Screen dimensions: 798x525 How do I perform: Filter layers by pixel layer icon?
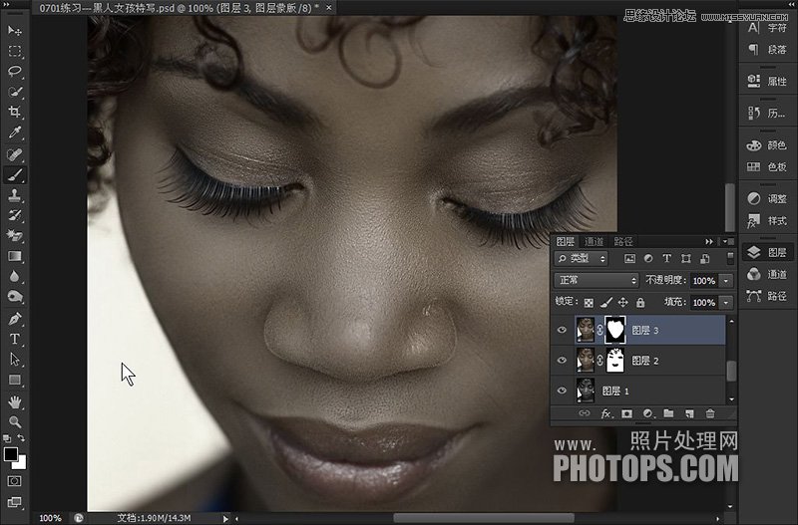click(x=630, y=259)
